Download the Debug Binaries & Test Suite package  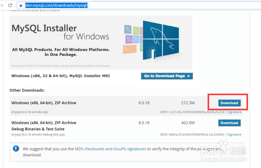point(229,123)
